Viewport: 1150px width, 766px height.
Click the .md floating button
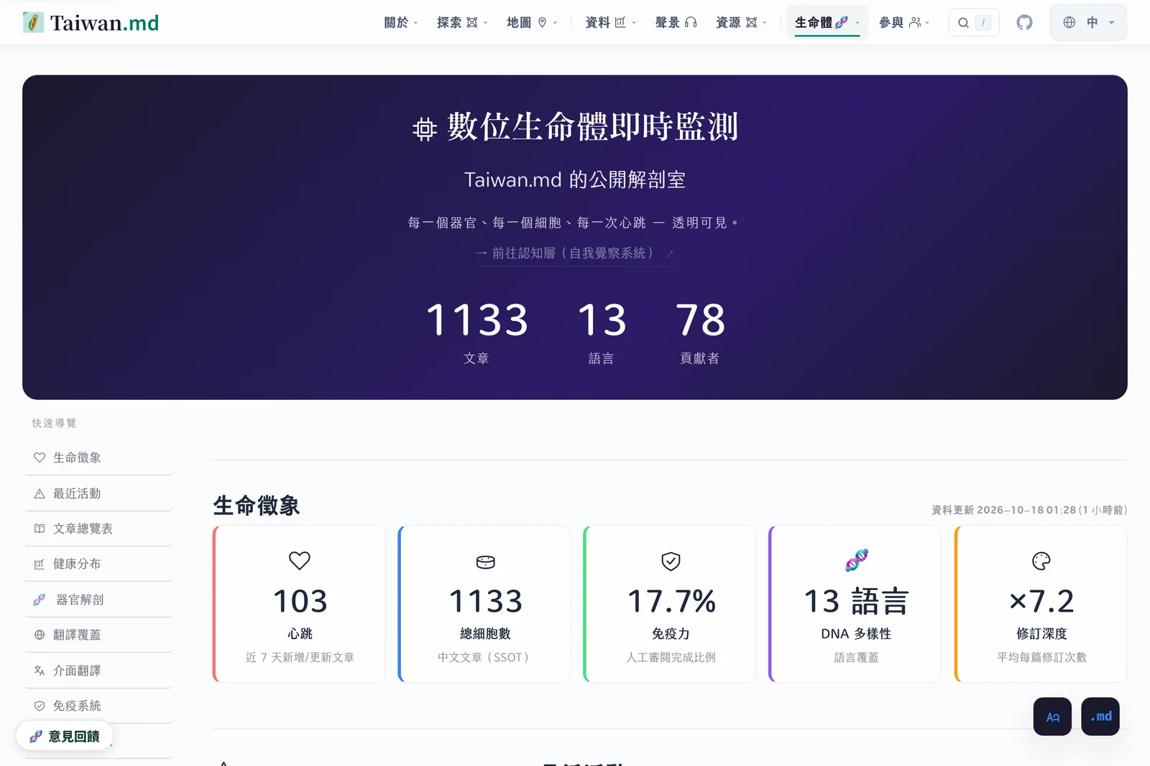[x=1100, y=716]
